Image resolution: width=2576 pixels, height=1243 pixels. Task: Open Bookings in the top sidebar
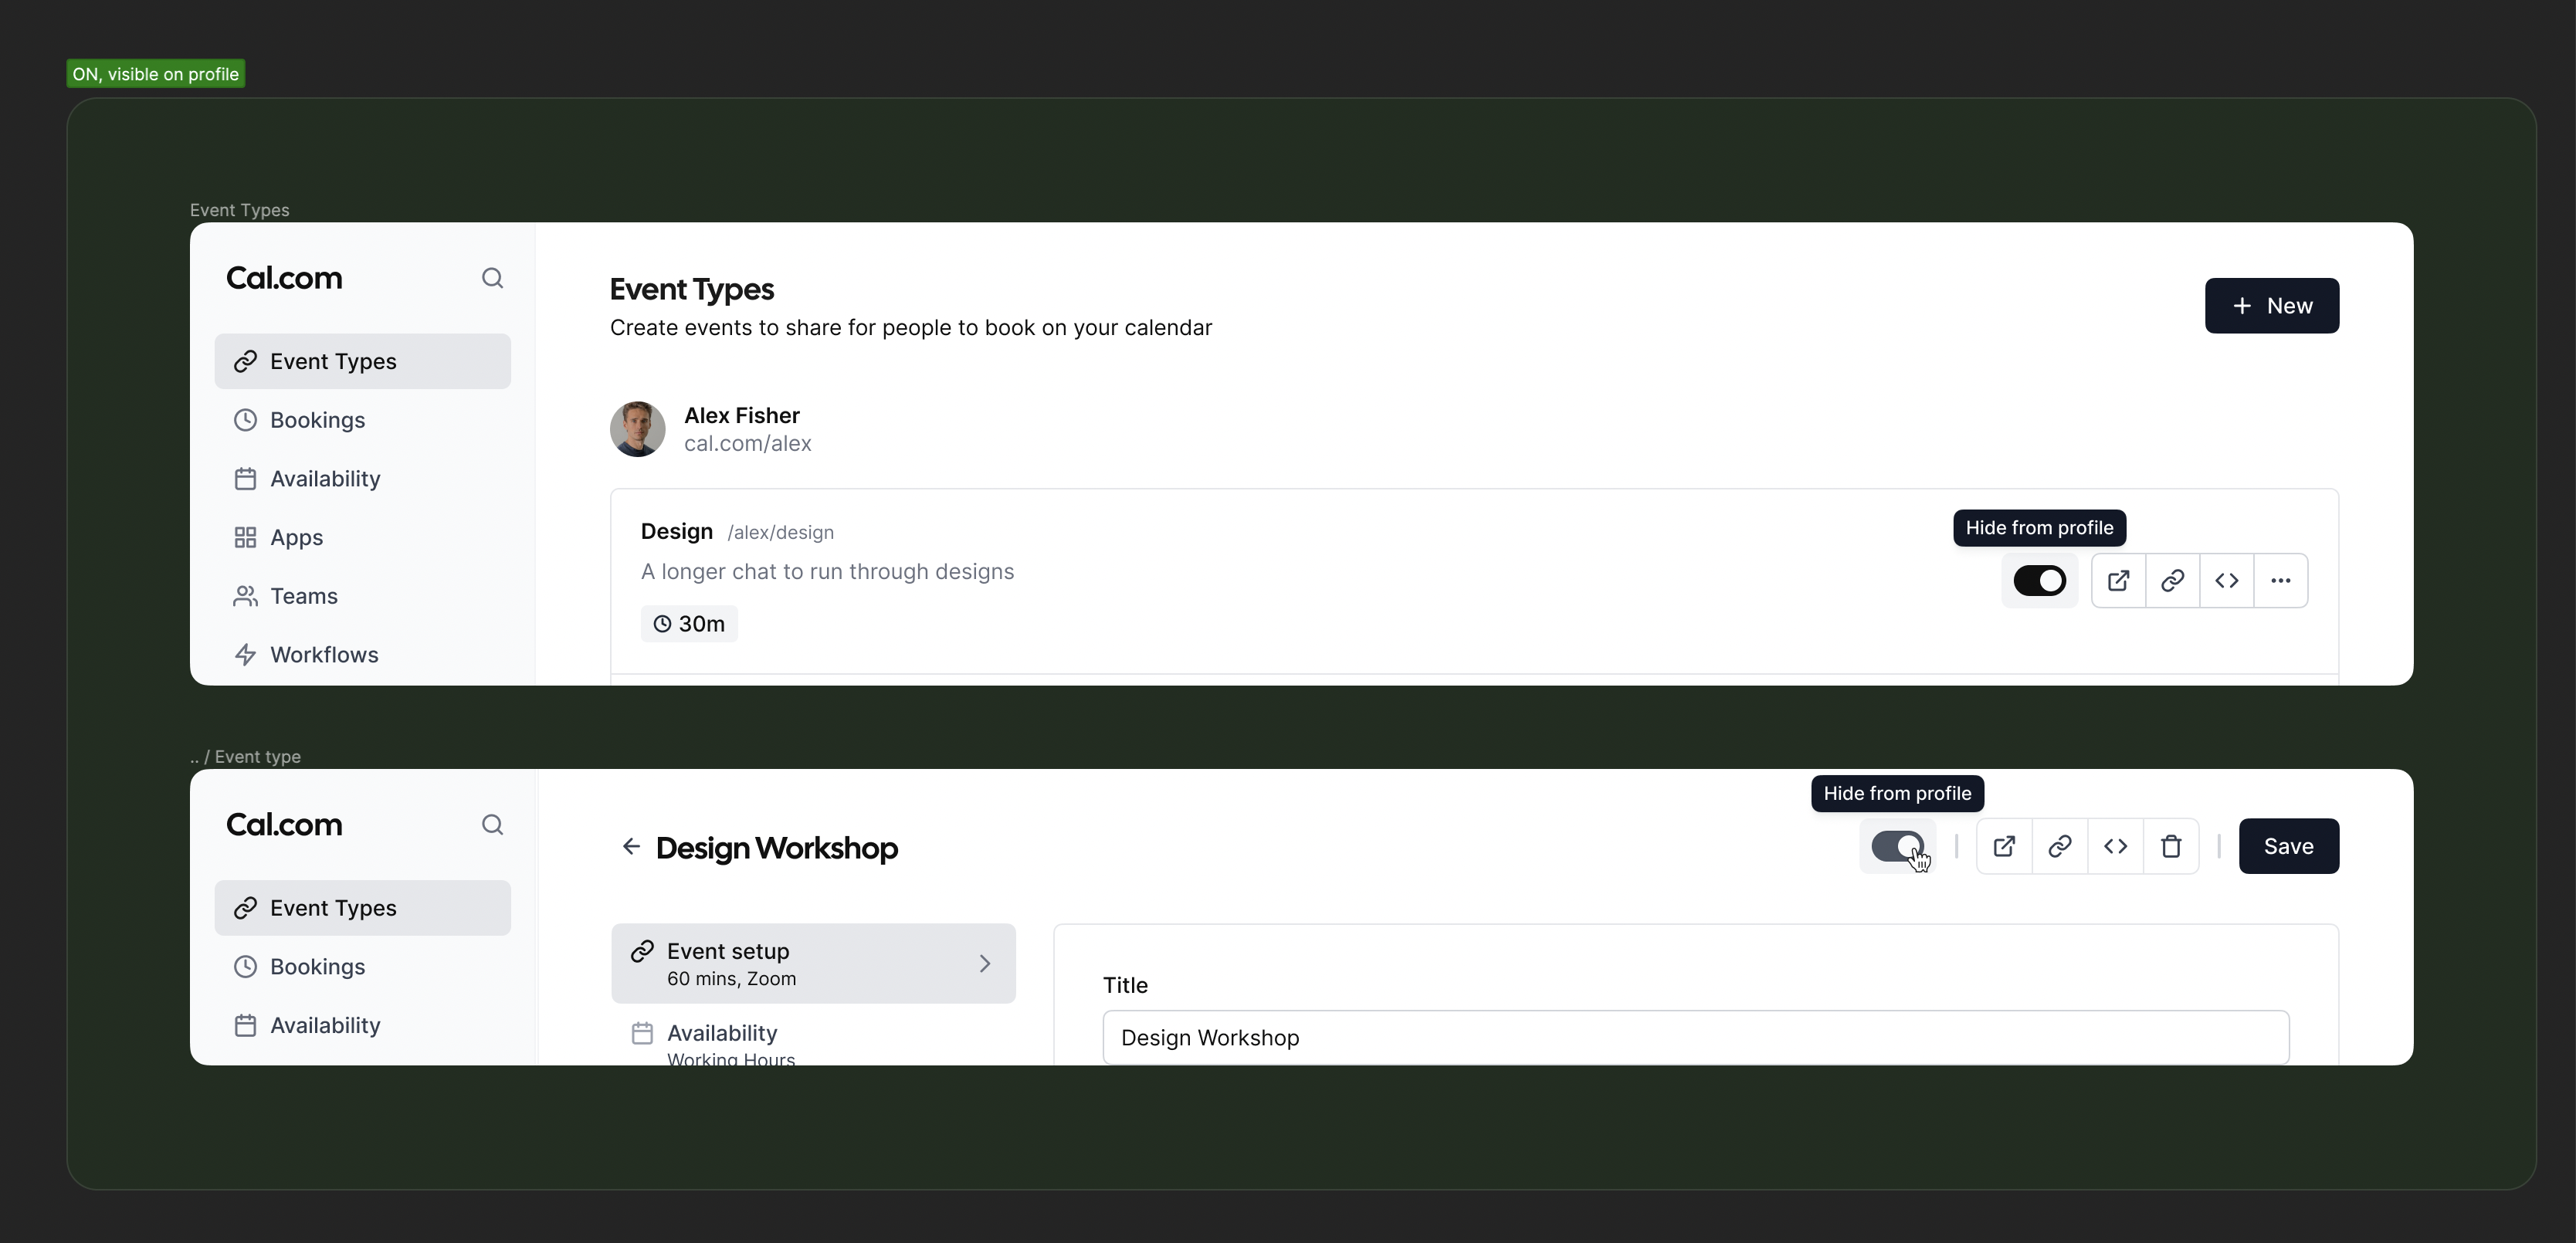(x=317, y=420)
